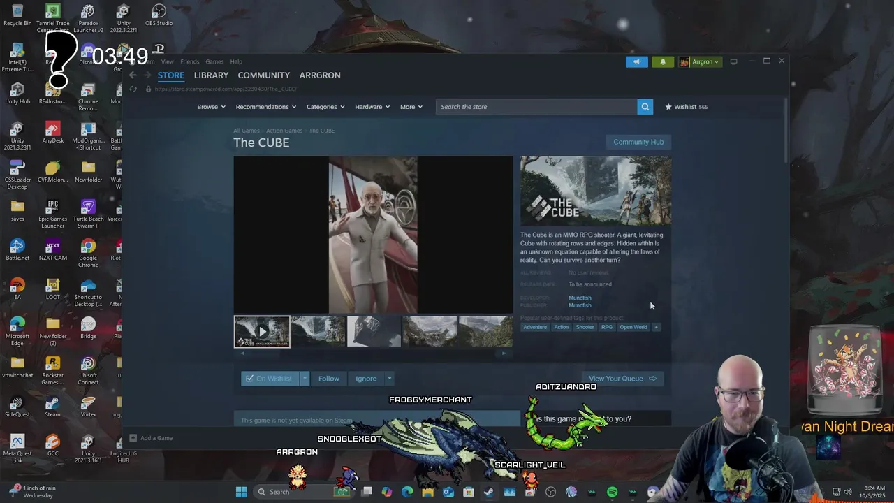Open Paradox Launcher v2 desktop icon
894x503 pixels.
click(88, 18)
